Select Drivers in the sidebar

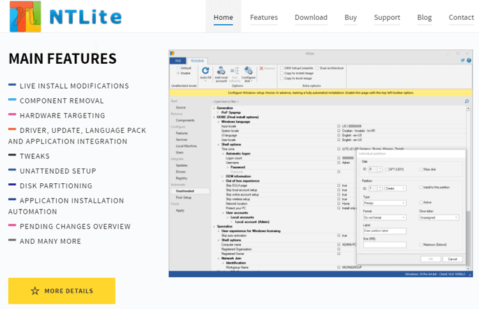(181, 172)
